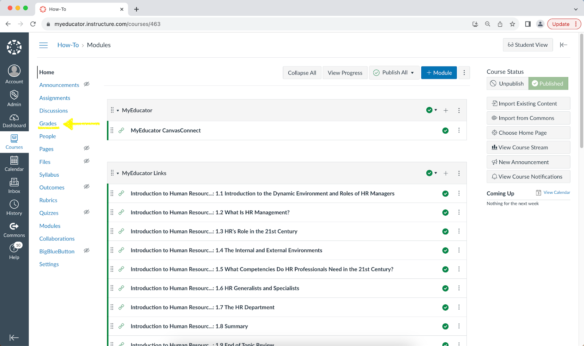Screen dimensions: 584x346
Task: Open 1.7 The HR Department module item
Action: tap(202, 307)
